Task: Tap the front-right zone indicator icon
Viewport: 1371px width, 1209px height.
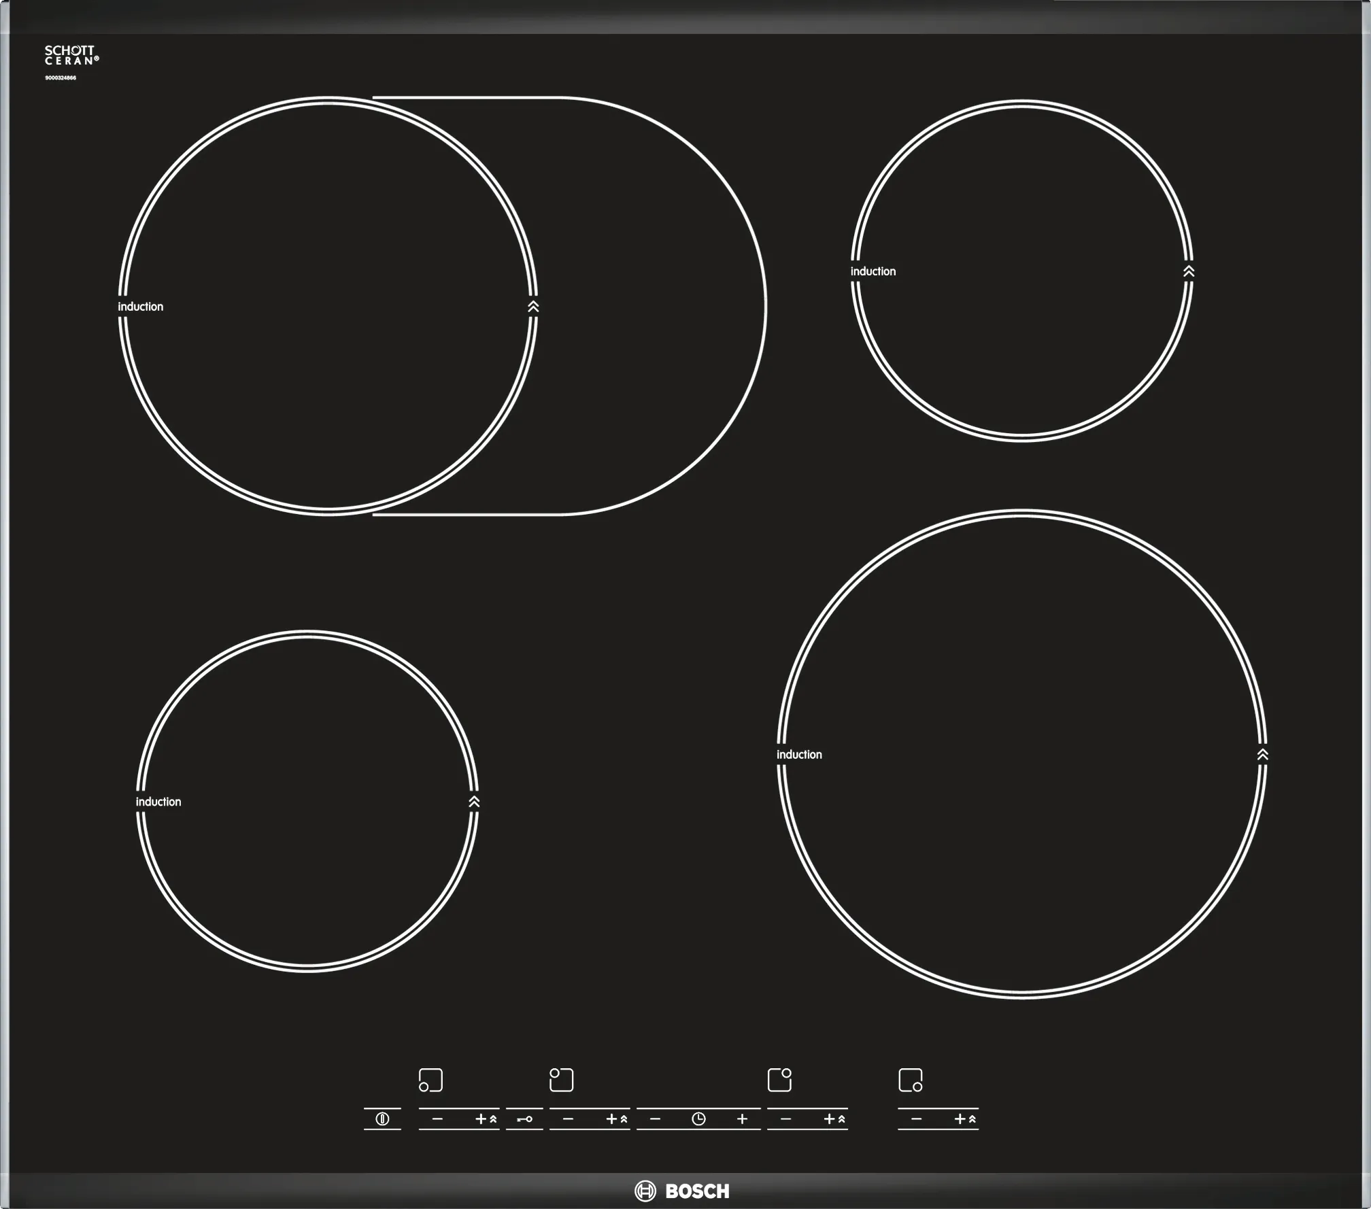Action: coord(911,1080)
